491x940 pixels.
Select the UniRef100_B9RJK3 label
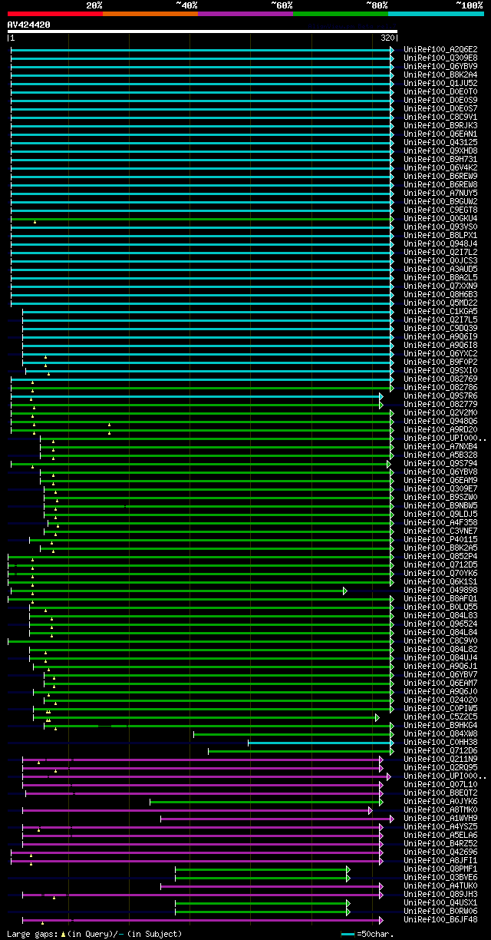(440, 125)
